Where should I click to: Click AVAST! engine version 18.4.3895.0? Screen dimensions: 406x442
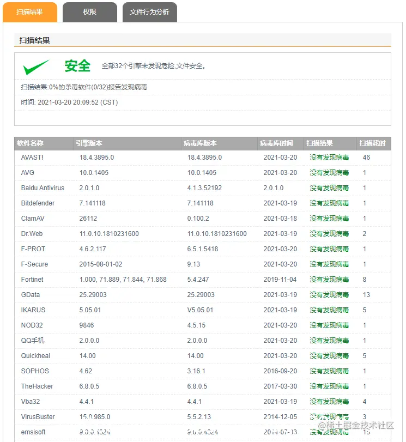(x=96, y=158)
